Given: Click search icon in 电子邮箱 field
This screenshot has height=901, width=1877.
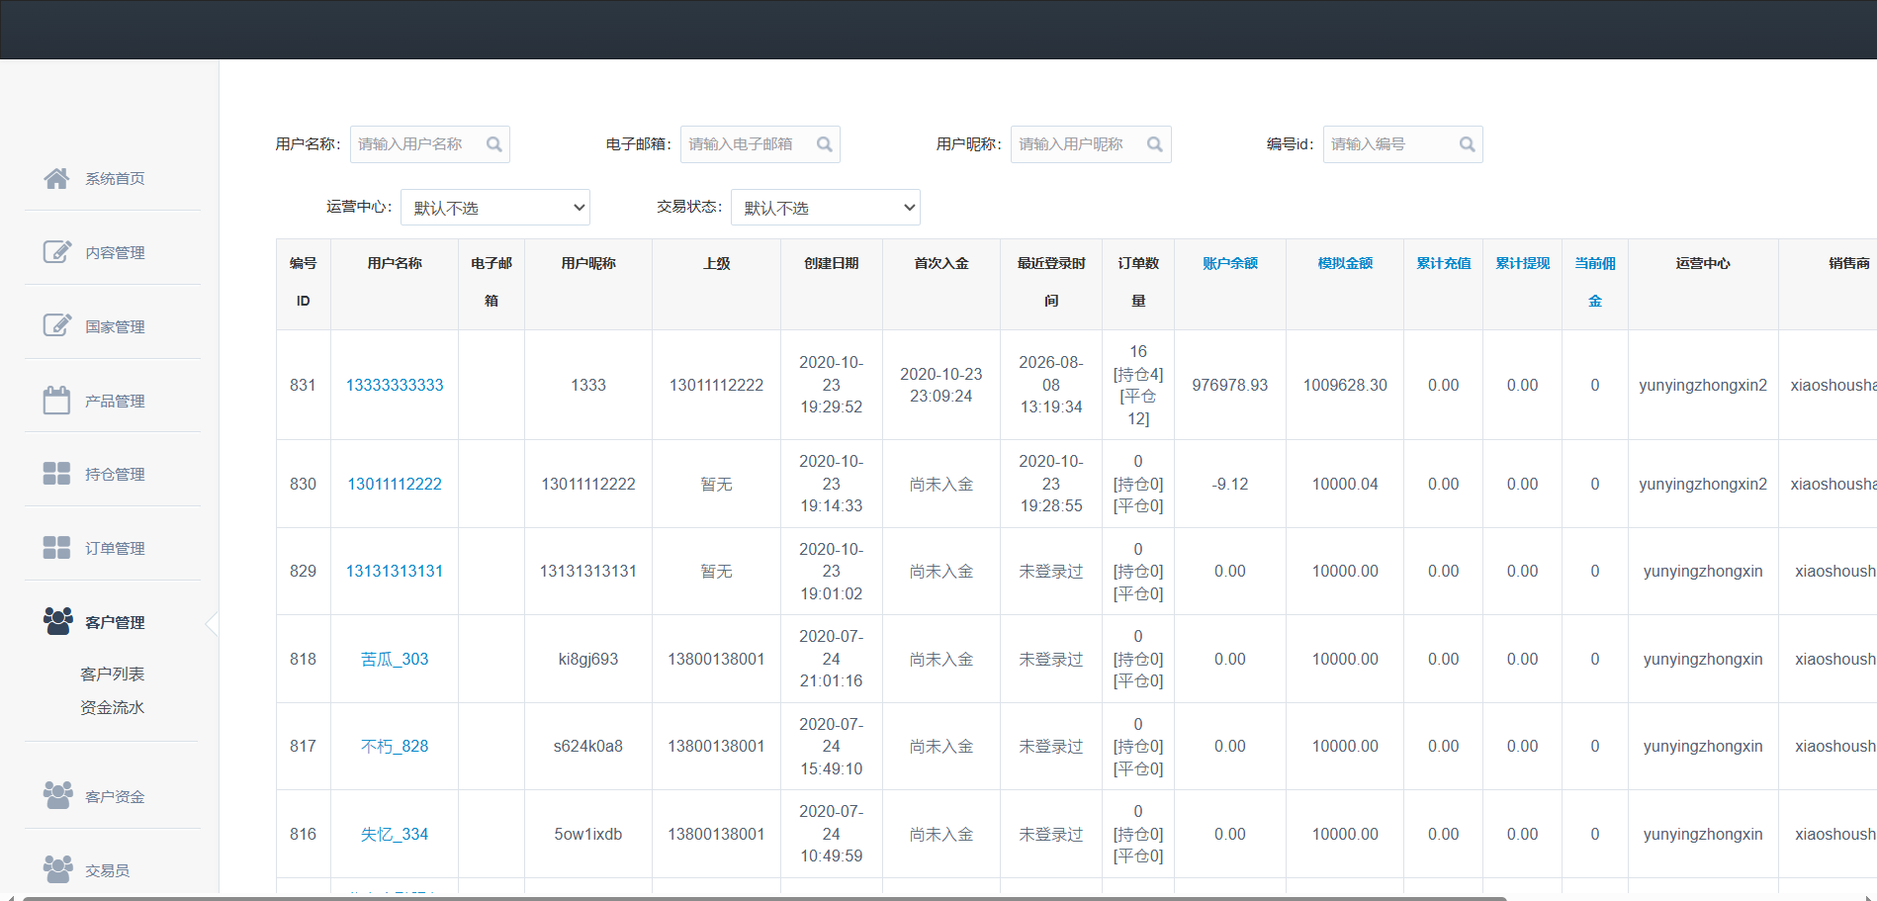Looking at the screenshot, I should [825, 144].
